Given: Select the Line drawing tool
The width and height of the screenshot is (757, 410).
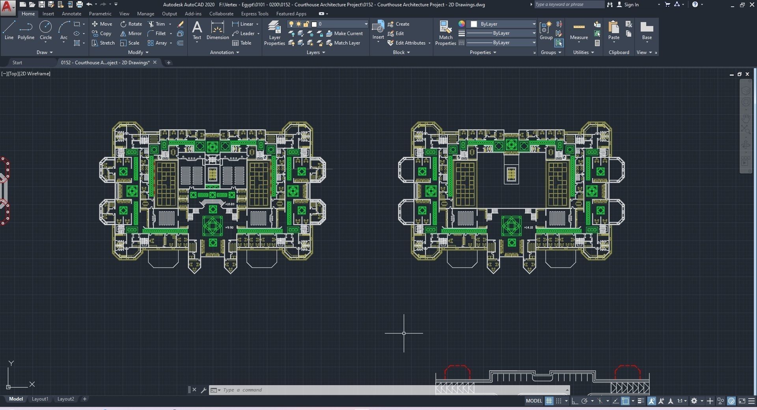Looking at the screenshot, I should [x=9, y=30].
